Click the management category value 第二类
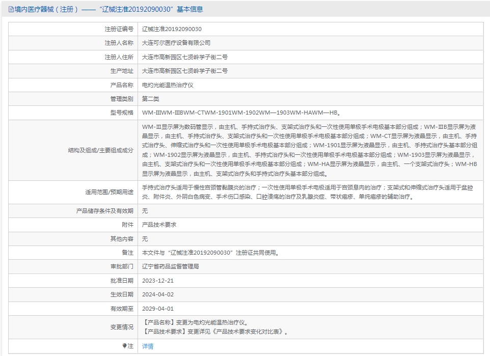This screenshot has width=490, height=356. point(150,99)
